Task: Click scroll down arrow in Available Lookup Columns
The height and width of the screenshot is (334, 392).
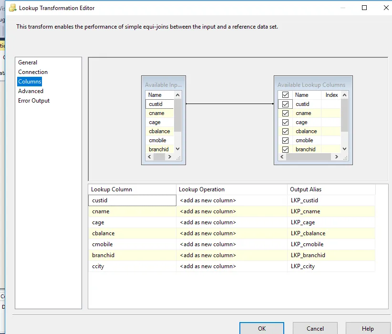Action: pos(344,149)
